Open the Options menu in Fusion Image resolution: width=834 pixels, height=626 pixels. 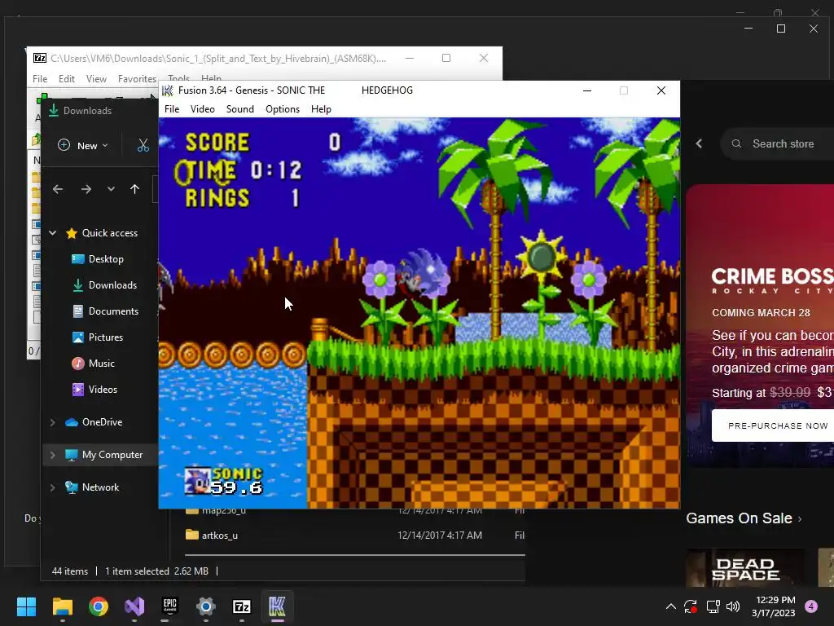[283, 109]
